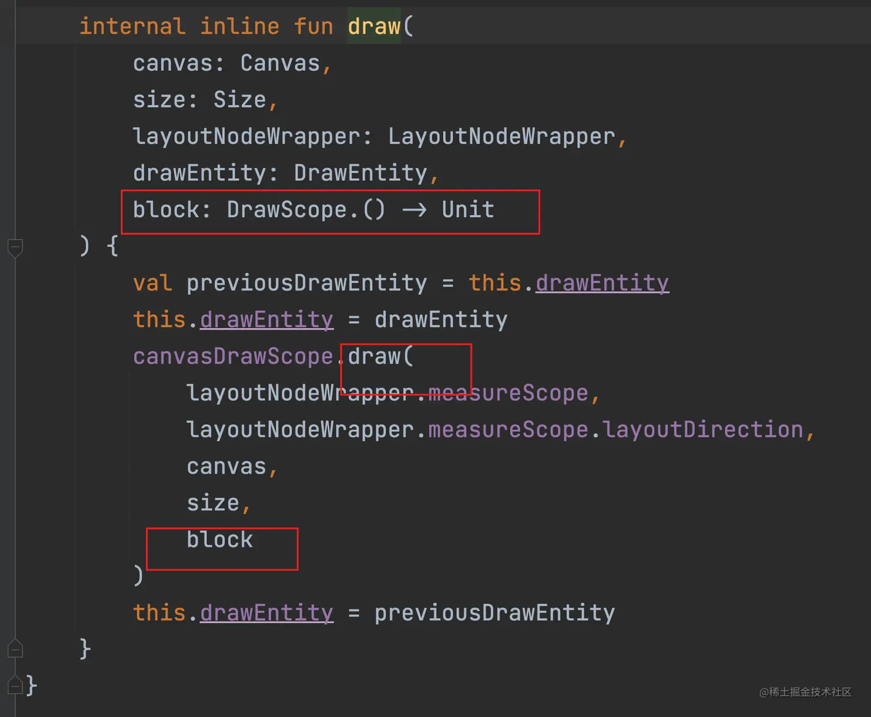Click the 'block' argument in draw call
The width and height of the screenshot is (871, 717).
219,540
